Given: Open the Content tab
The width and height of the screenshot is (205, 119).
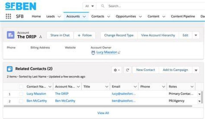Looking at the screenshot, I should point(153,16).
